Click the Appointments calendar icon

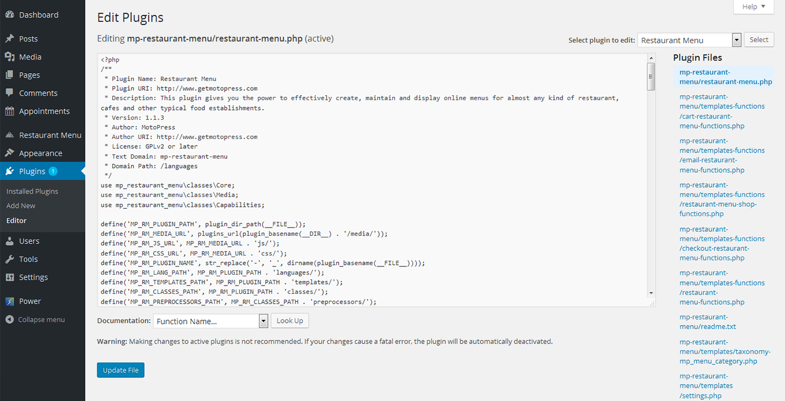tap(10, 111)
